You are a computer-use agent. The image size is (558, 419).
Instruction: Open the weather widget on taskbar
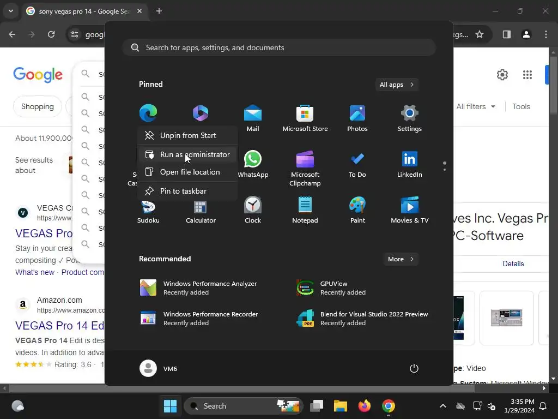(x=18, y=406)
